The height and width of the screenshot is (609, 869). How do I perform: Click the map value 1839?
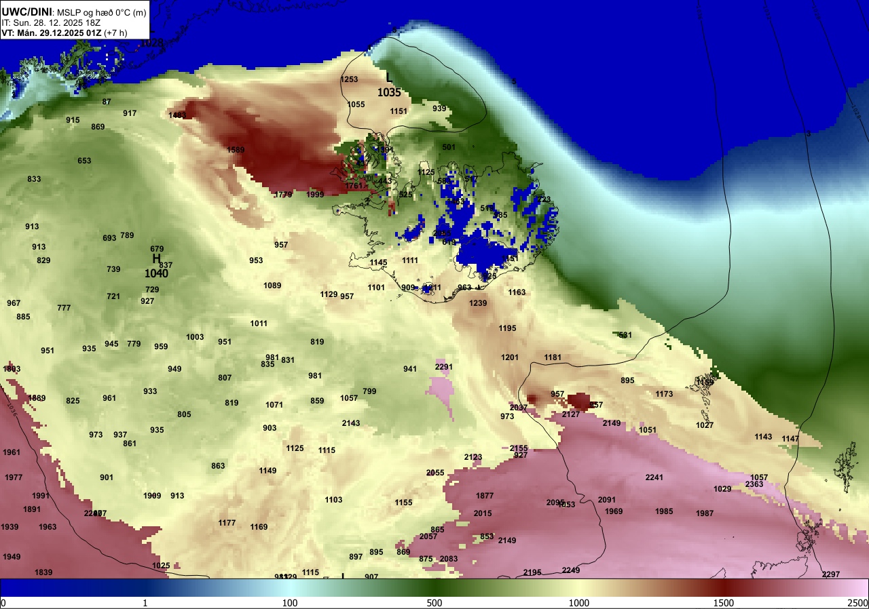point(43,572)
